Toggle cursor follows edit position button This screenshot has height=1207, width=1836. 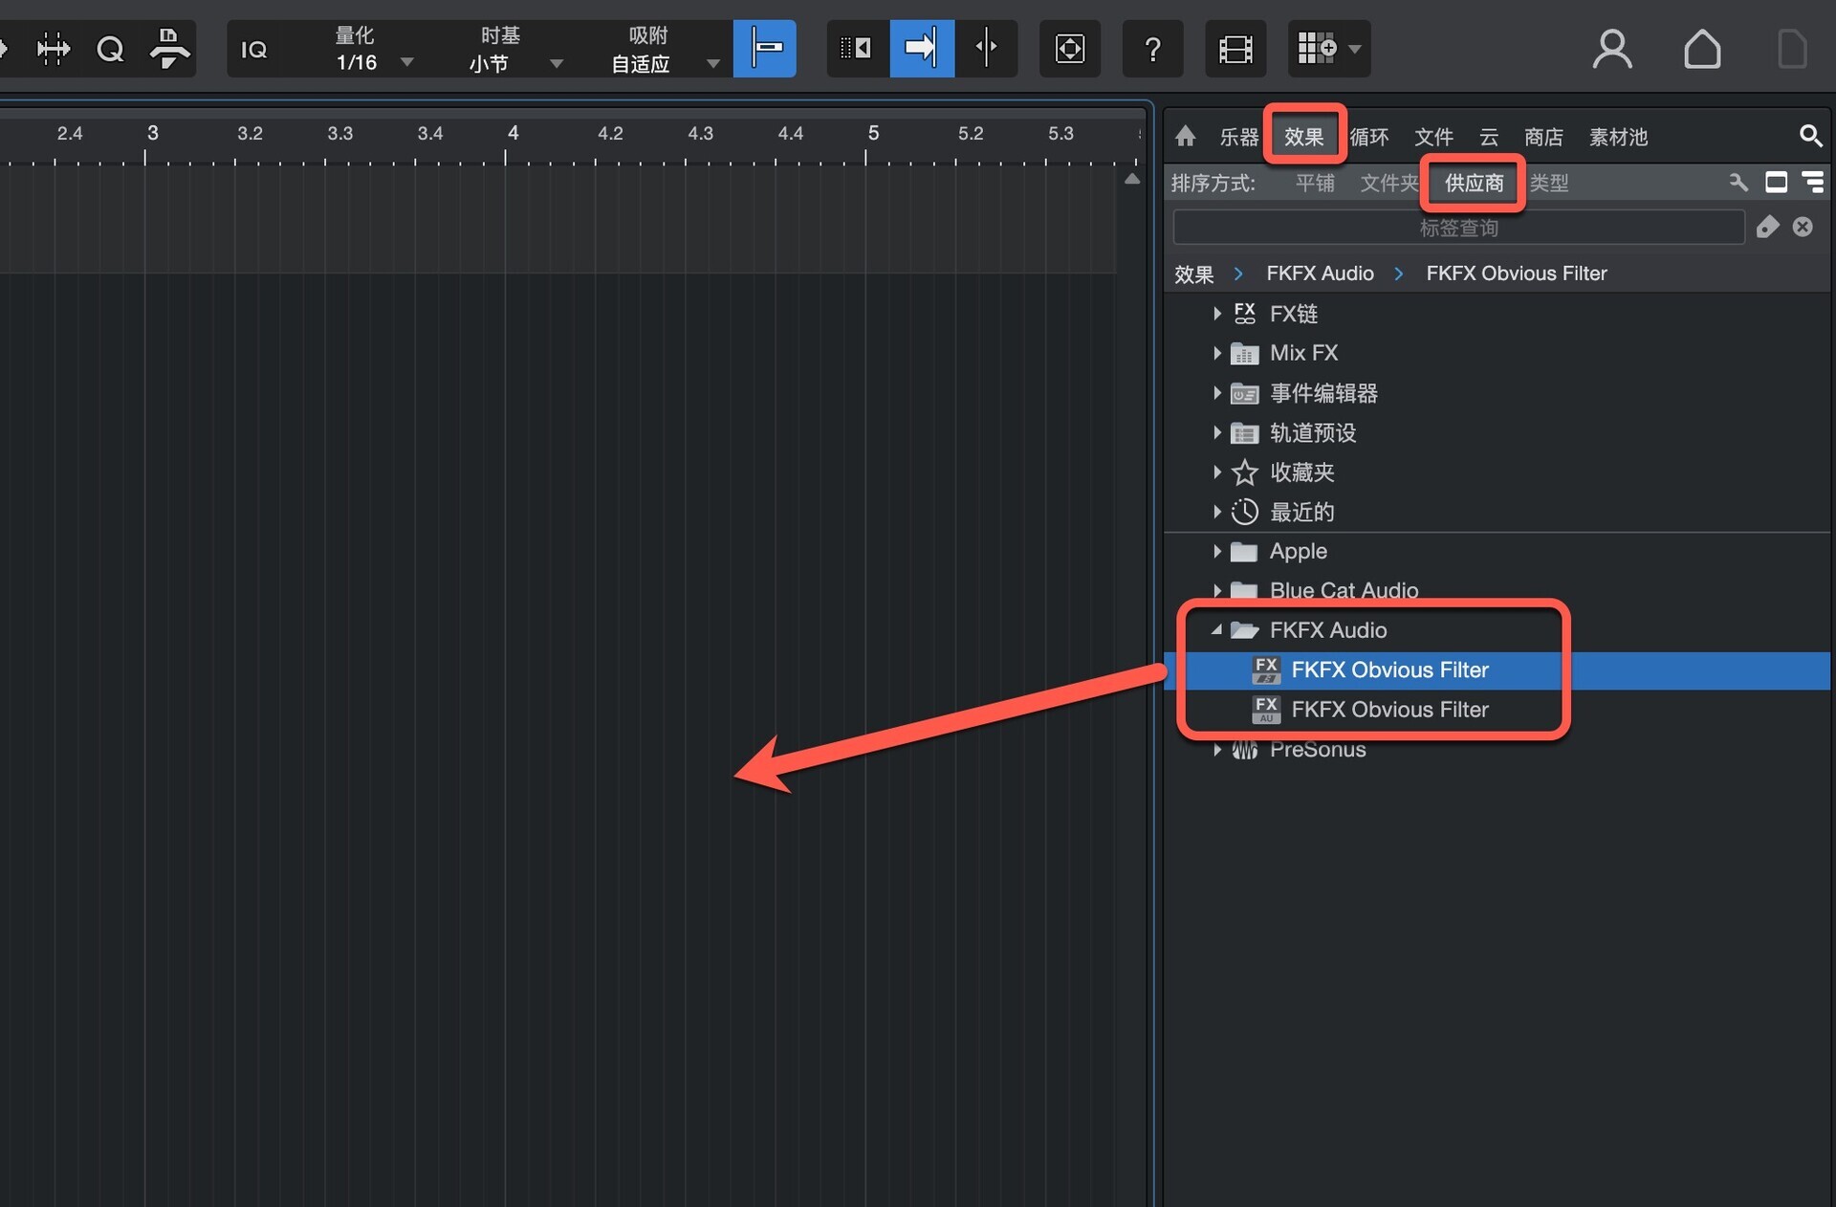986,48
